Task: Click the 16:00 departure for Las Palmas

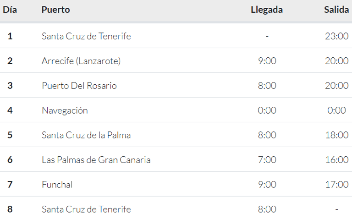Action: 337,160
